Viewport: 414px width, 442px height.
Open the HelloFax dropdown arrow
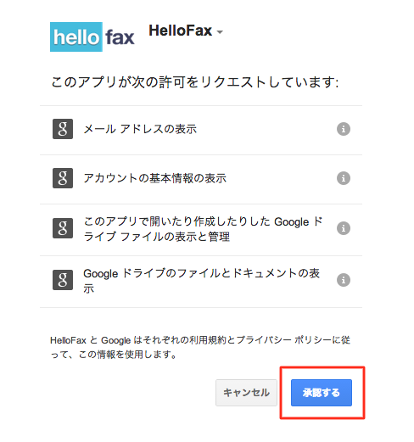[x=220, y=32]
